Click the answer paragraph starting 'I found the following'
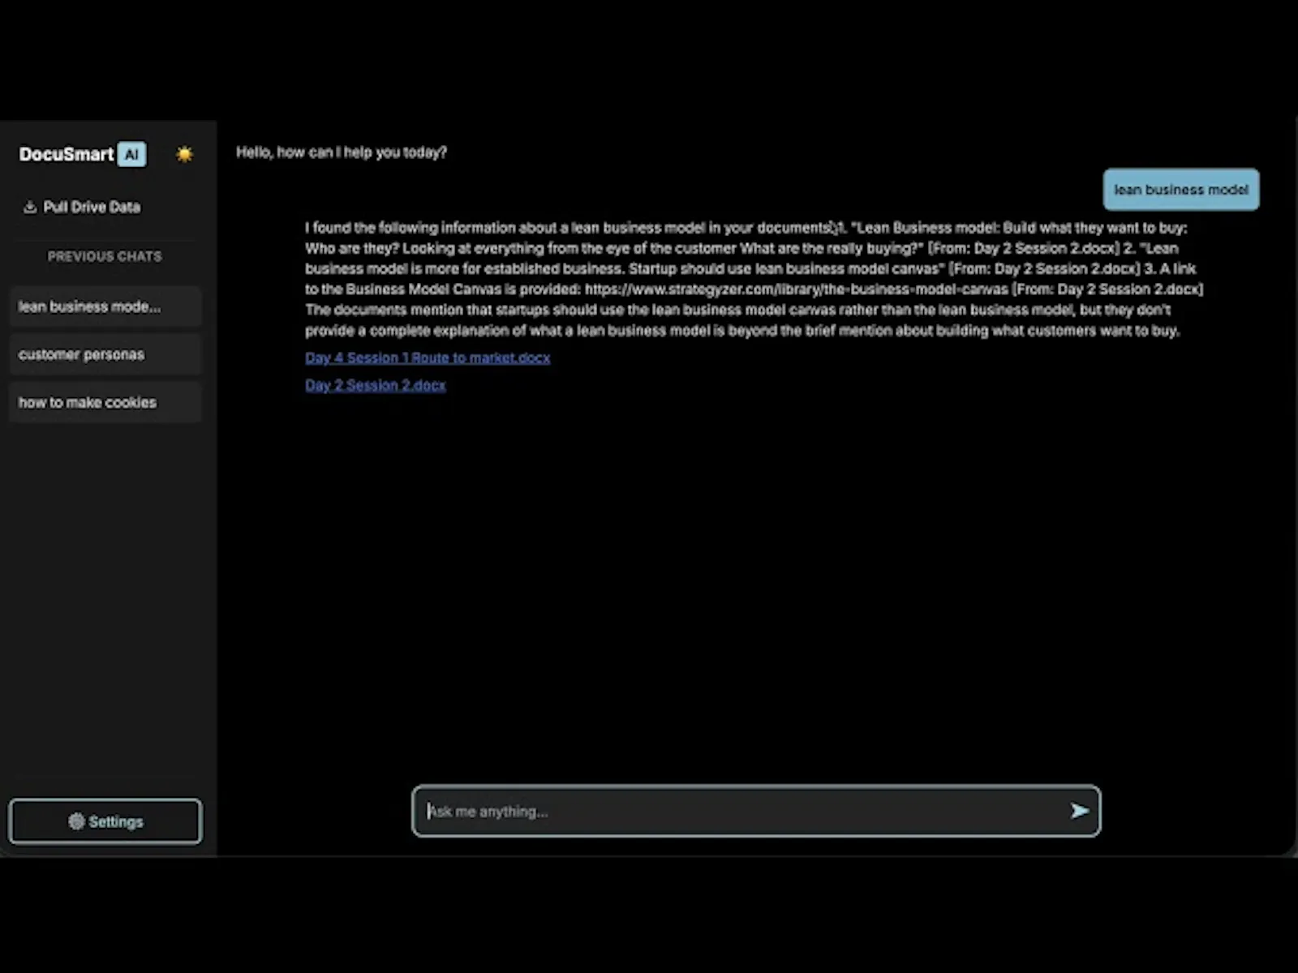Screen dimensions: 1298x973 pyautogui.click(x=754, y=279)
